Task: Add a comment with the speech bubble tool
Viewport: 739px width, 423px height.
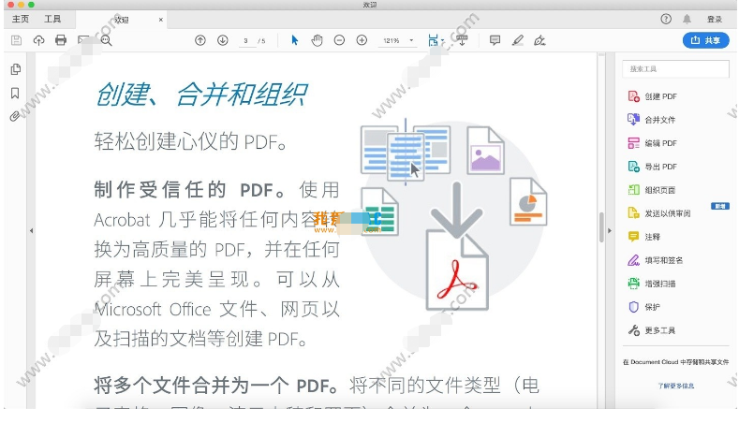Action: [495, 40]
